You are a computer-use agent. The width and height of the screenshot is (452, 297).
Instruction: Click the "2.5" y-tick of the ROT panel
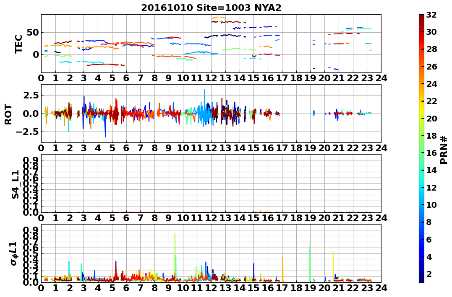tap(32, 95)
